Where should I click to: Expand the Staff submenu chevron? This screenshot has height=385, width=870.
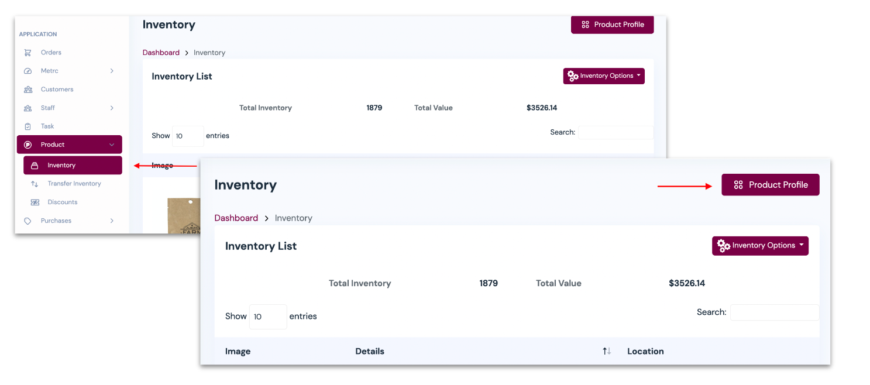(x=112, y=108)
